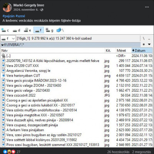Open the #szexi hashtag link
The width and height of the screenshot is (154, 154).
[20, 16]
